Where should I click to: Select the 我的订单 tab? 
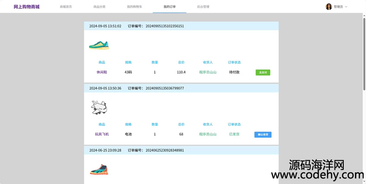click(170, 7)
